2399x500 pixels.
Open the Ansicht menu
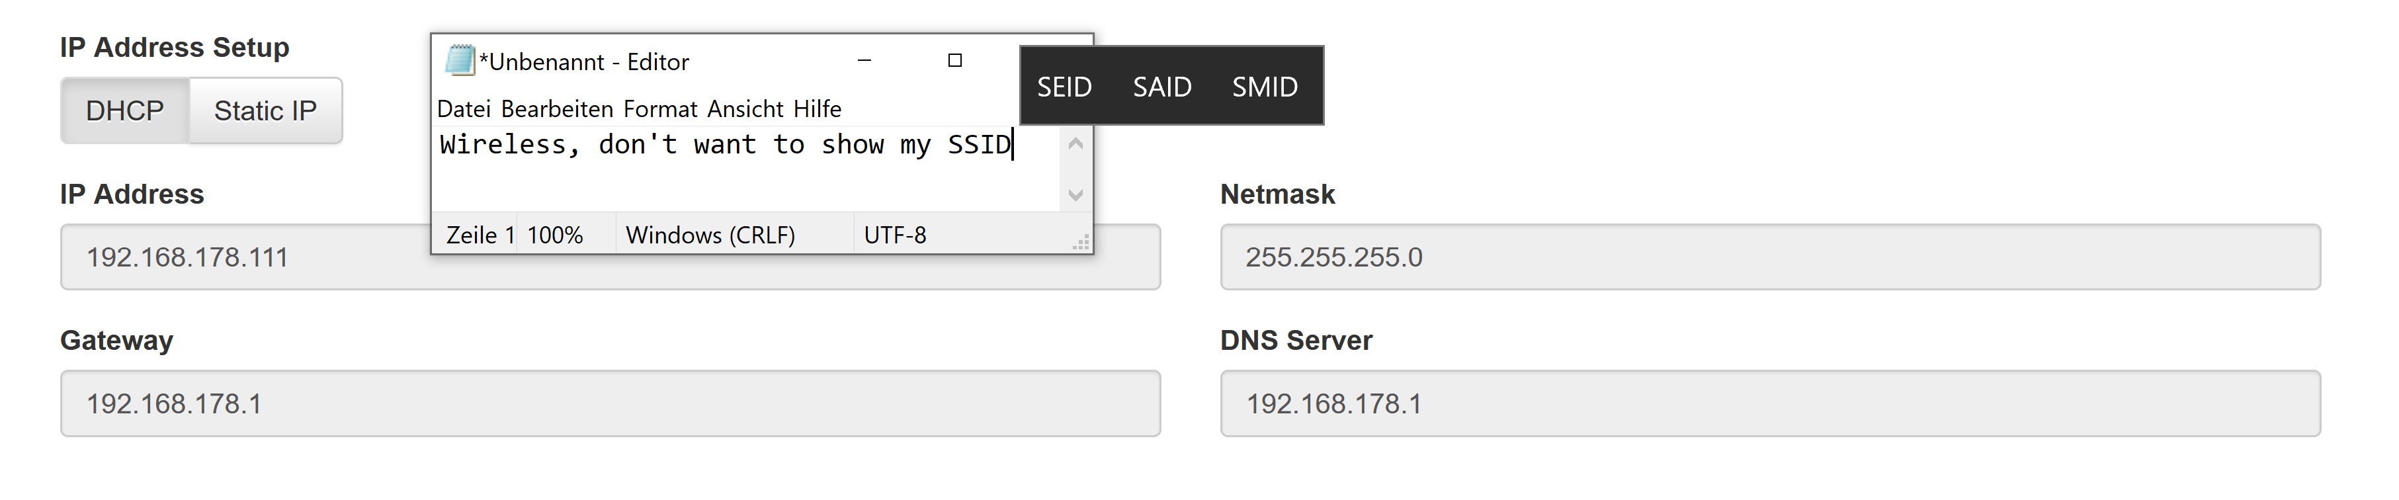point(745,109)
